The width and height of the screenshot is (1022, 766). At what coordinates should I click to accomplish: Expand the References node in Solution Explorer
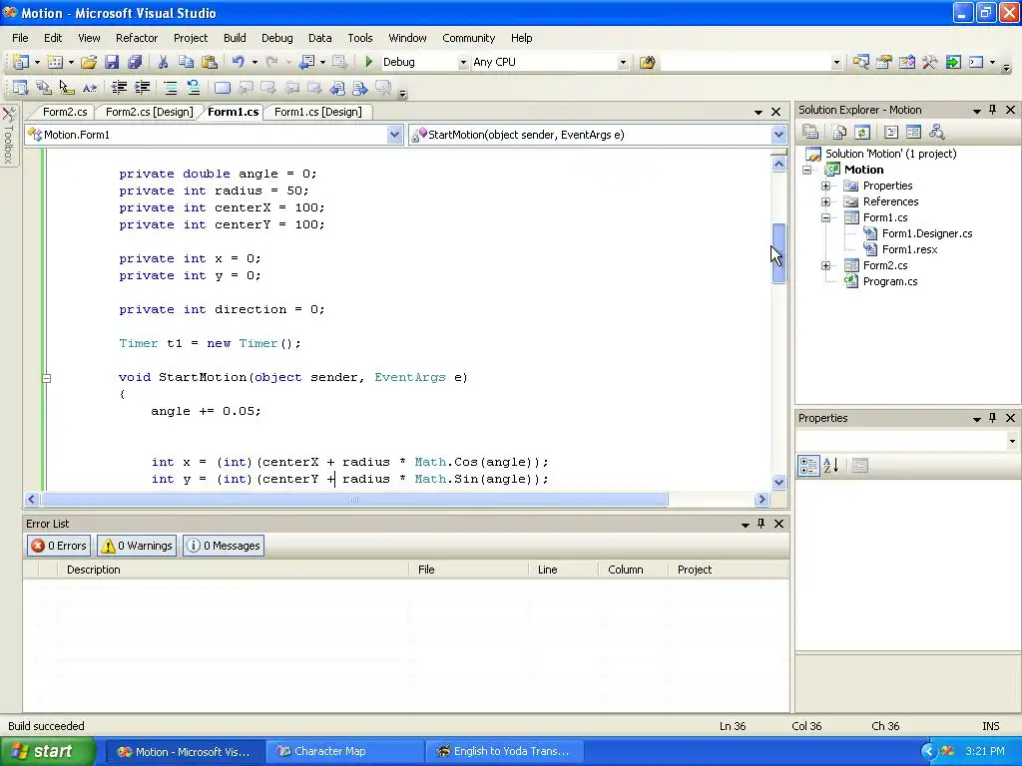(825, 201)
